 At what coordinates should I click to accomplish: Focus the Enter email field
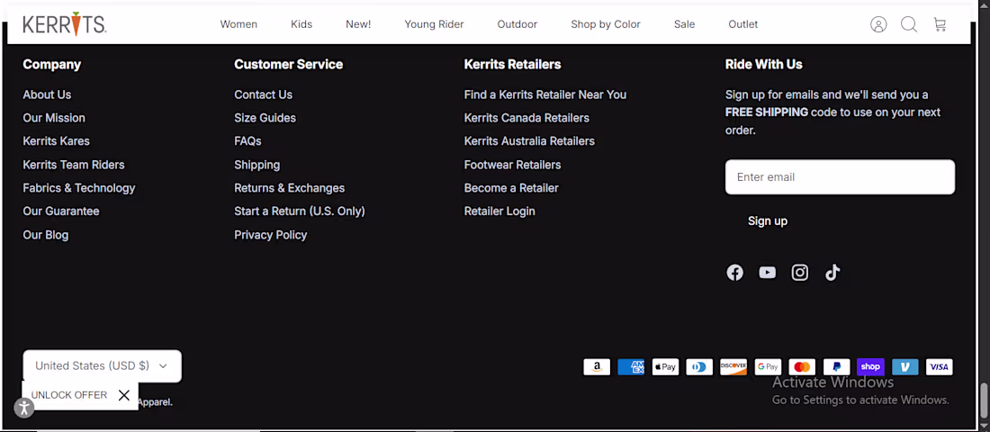[840, 176]
